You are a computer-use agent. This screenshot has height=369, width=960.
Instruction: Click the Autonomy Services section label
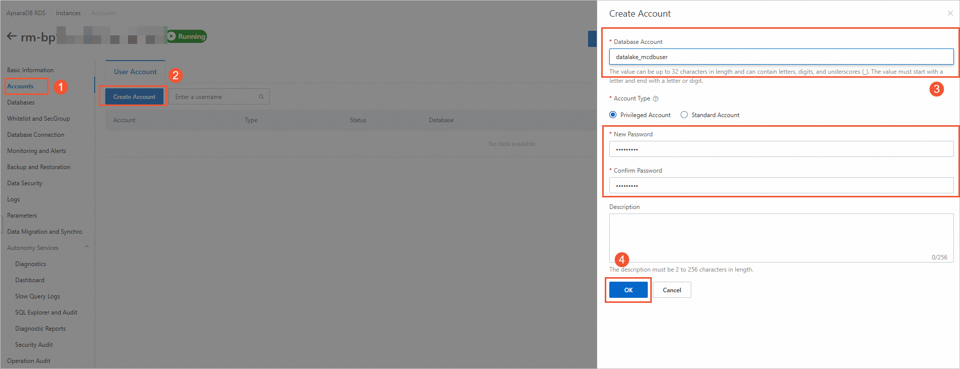(33, 248)
